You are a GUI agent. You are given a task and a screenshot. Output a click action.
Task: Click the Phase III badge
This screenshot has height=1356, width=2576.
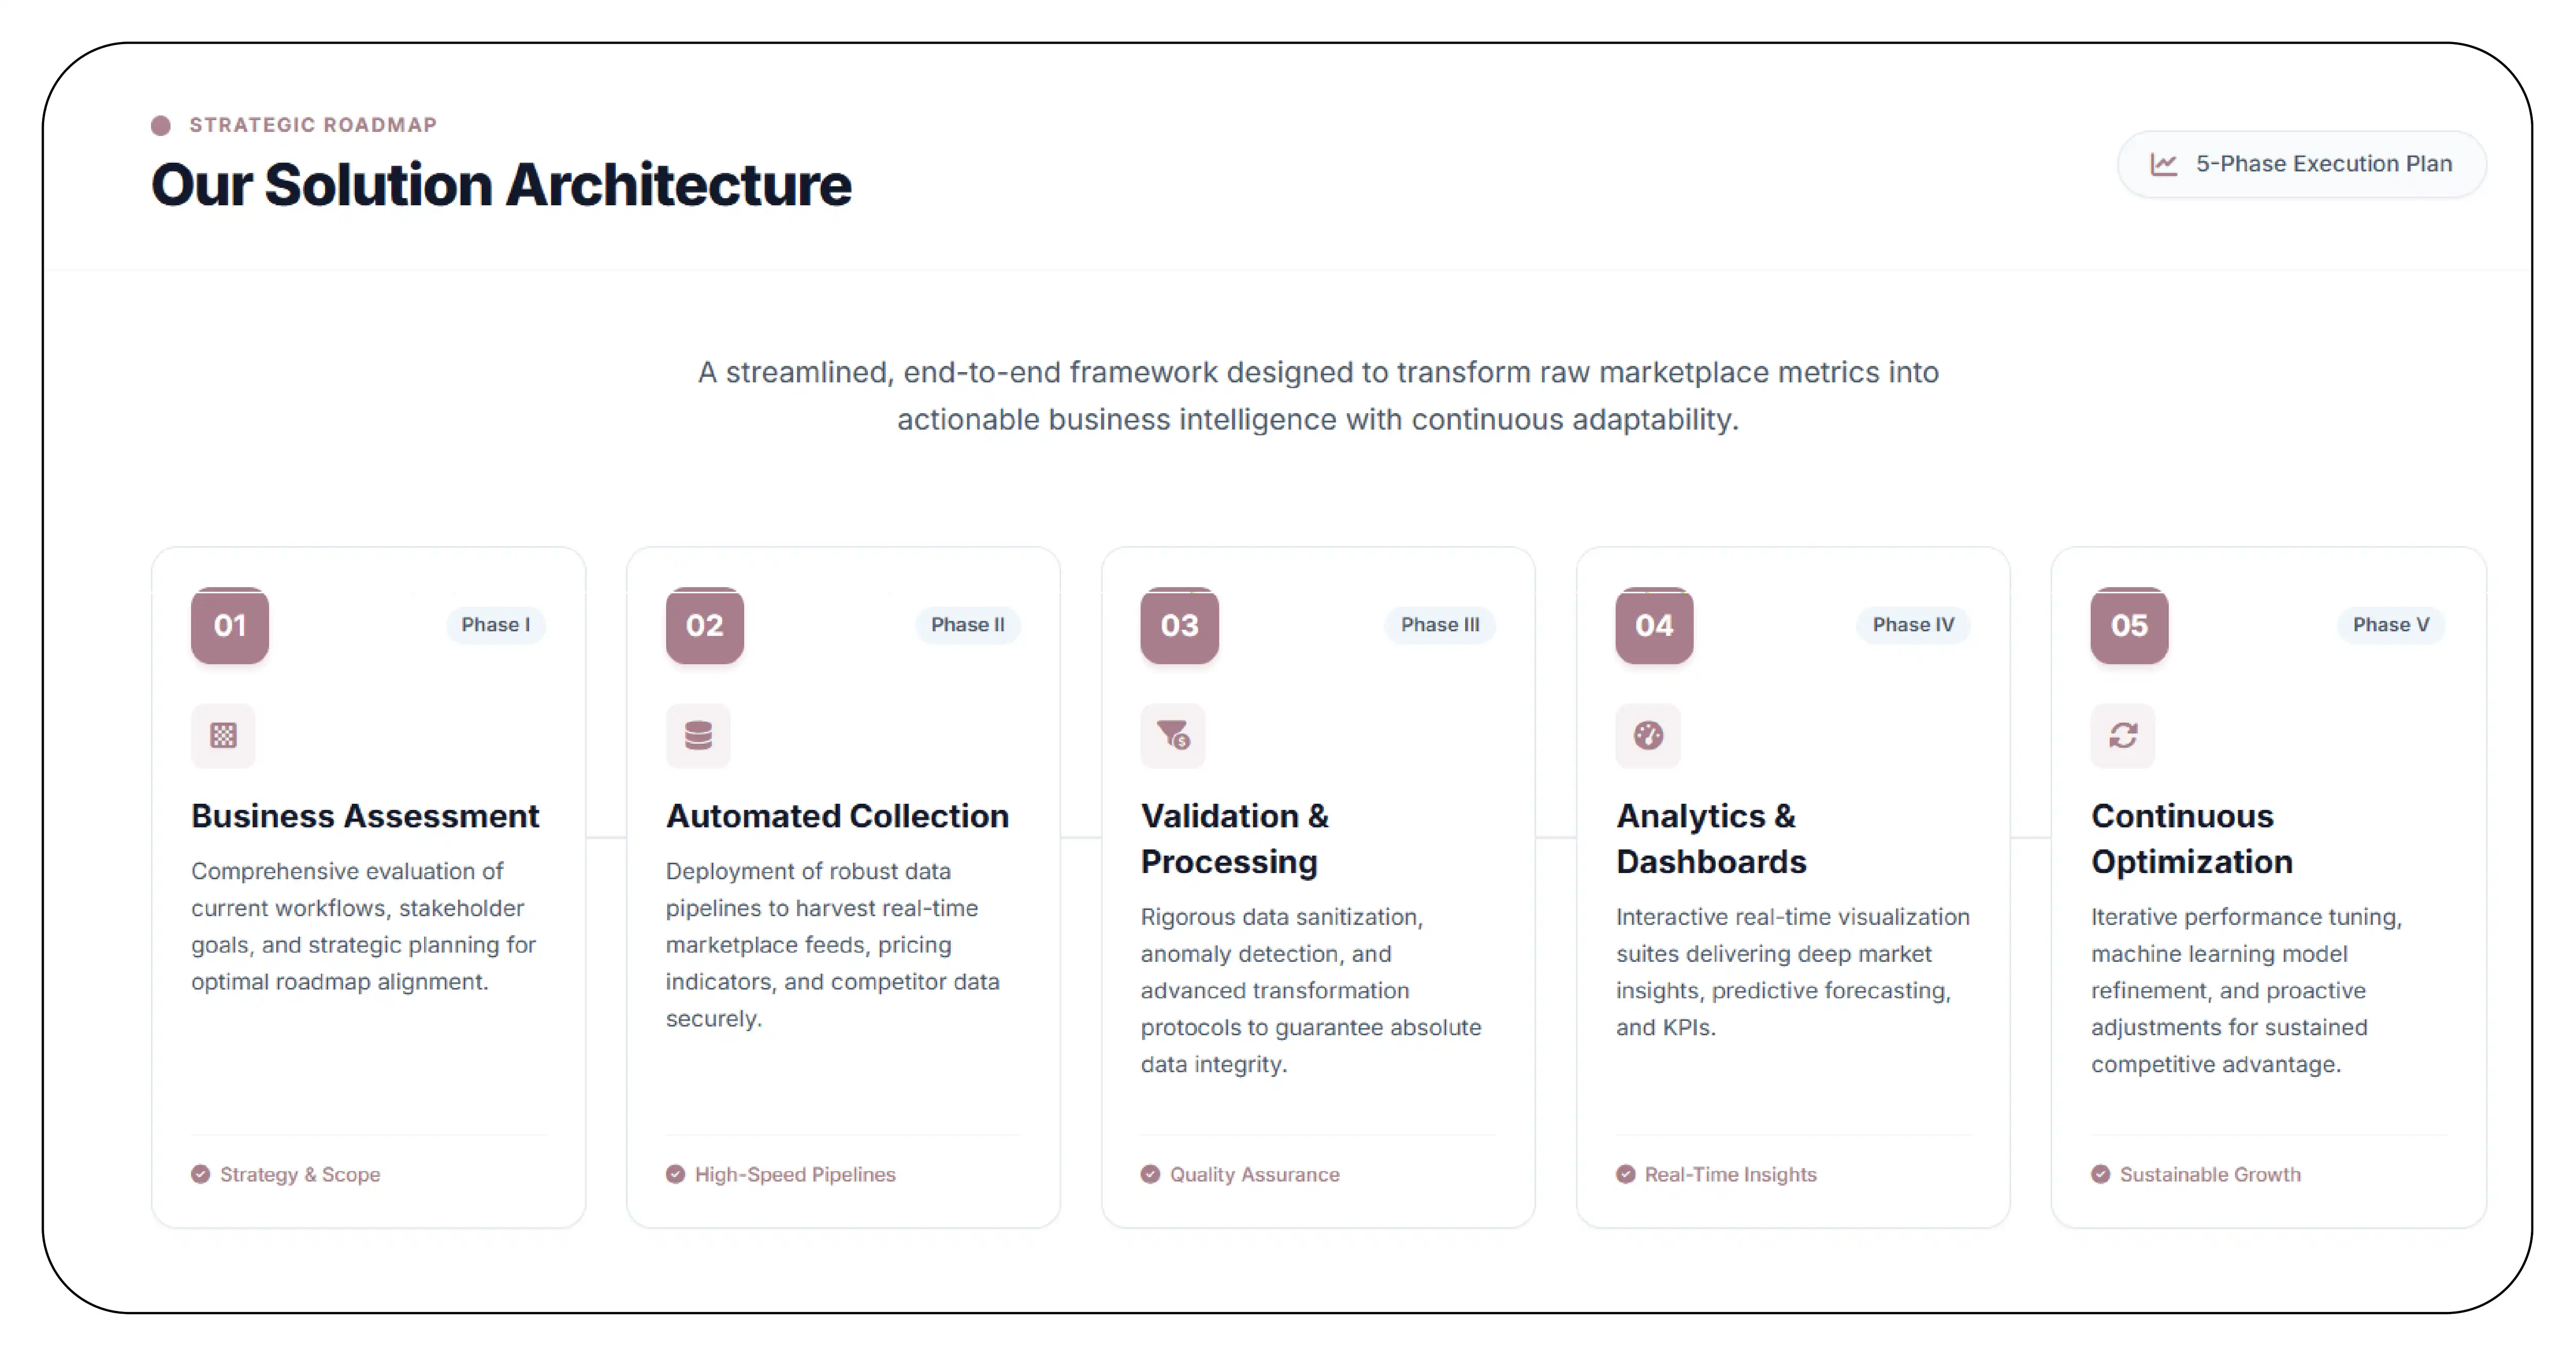[1440, 625]
